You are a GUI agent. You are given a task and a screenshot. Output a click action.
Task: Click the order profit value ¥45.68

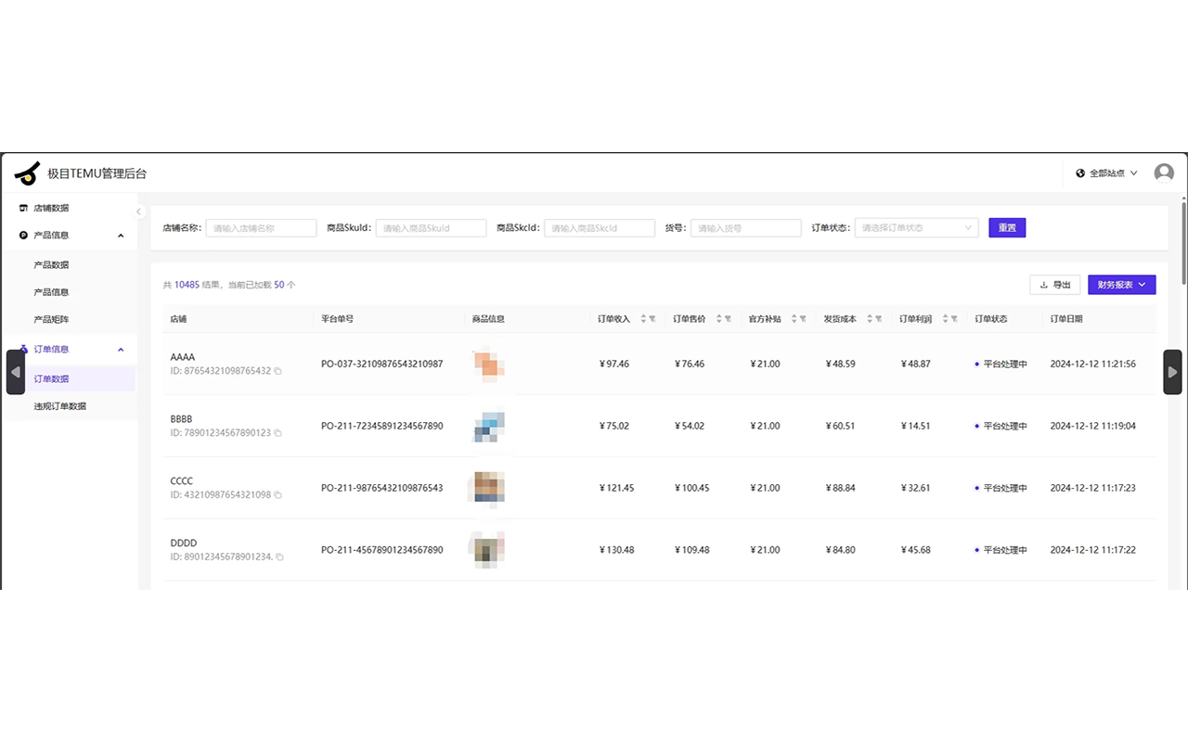[x=916, y=550]
